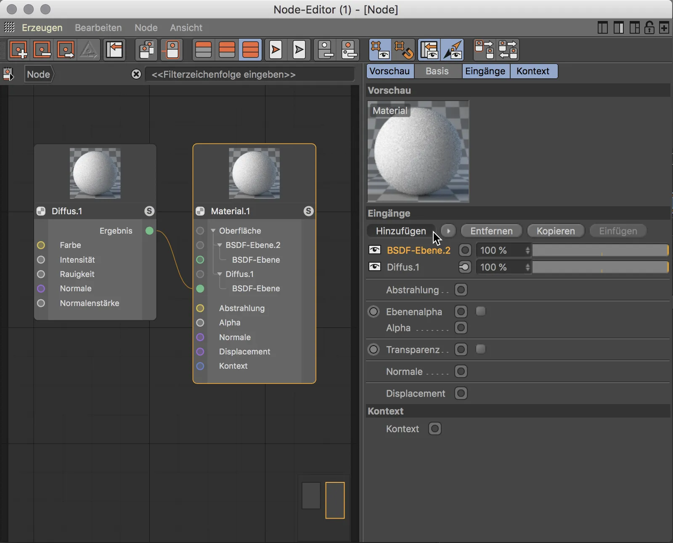This screenshot has width=673, height=543.
Task: Click the arrow-into-panel icon
Action: (x=114, y=50)
